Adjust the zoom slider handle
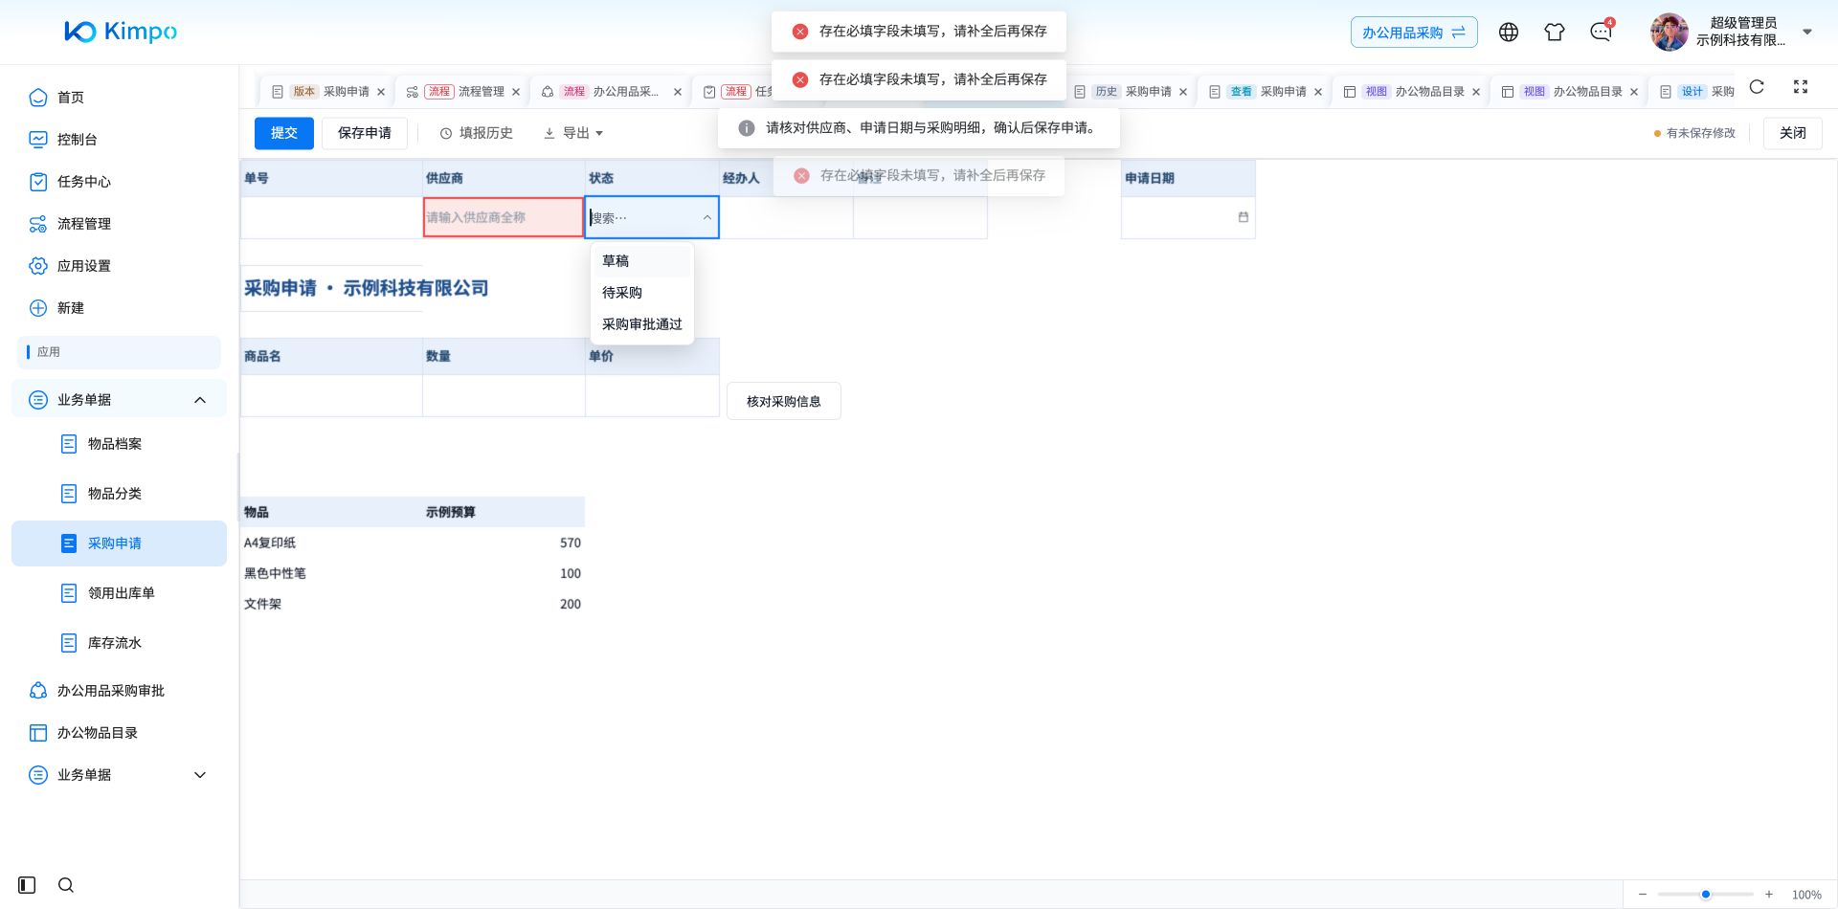Image resolution: width=1838 pixels, height=909 pixels. 1706,895
